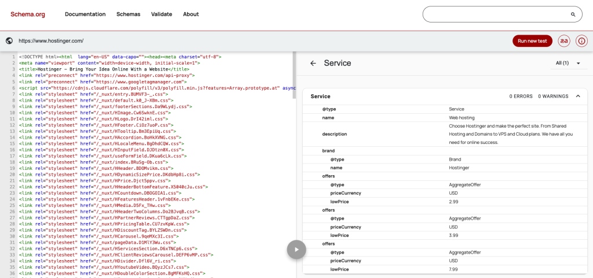Click the description row in Service table
593x278 pixels.
click(334, 134)
